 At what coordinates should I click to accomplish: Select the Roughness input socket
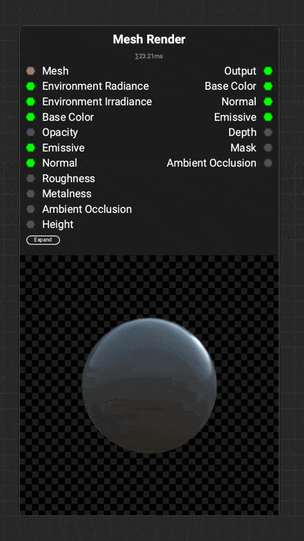click(30, 179)
